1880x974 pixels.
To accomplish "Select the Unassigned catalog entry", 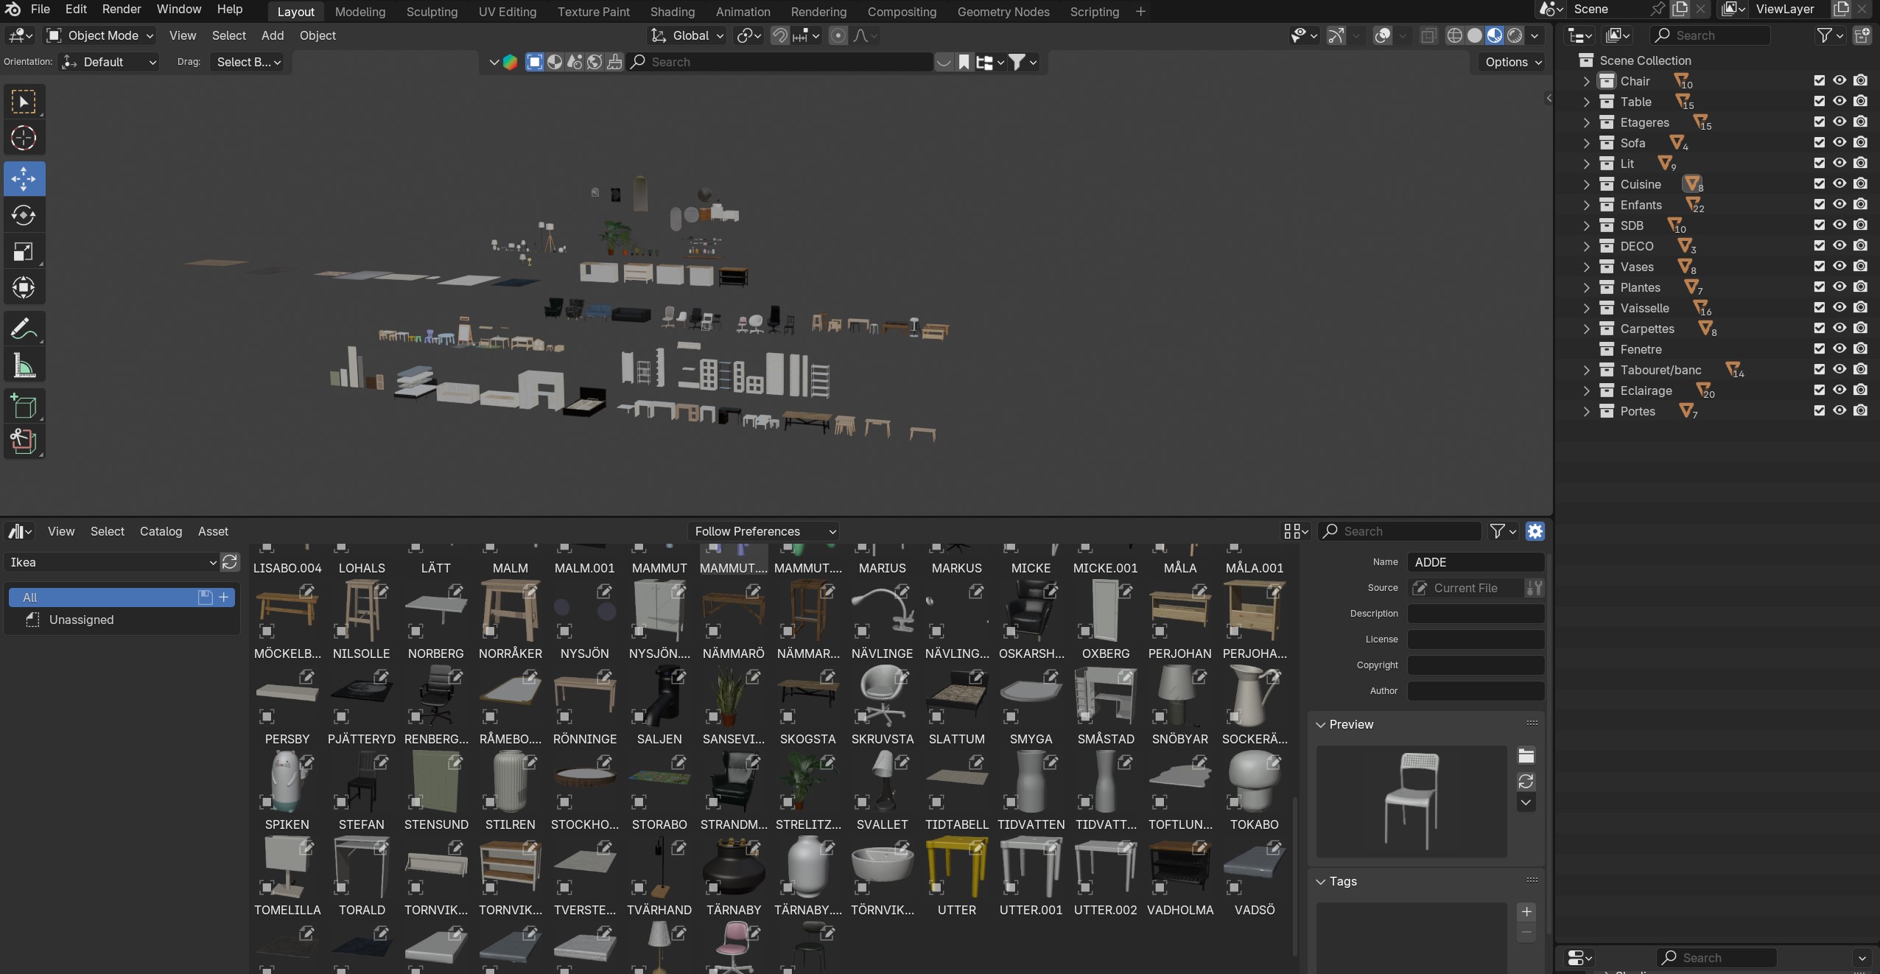I will pyautogui.click(x=81, y=620).
